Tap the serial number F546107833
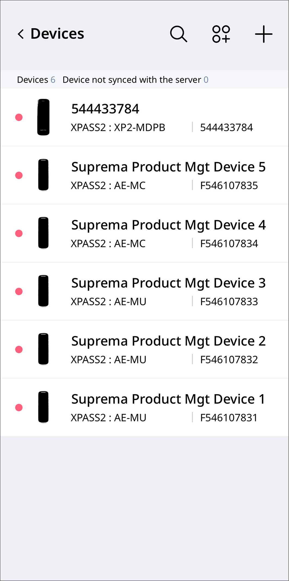Image resolution: width=289 pixels, height=581 pixels. 229,302
